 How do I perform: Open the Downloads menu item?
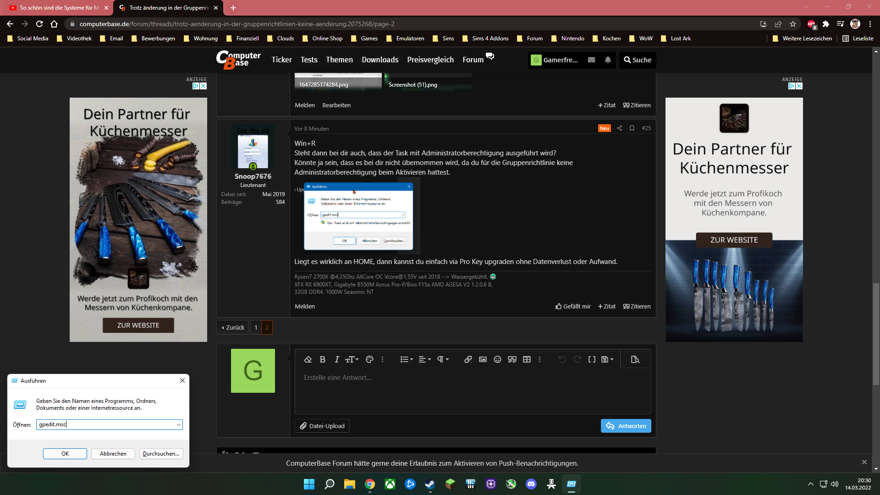tap(379, 60)
